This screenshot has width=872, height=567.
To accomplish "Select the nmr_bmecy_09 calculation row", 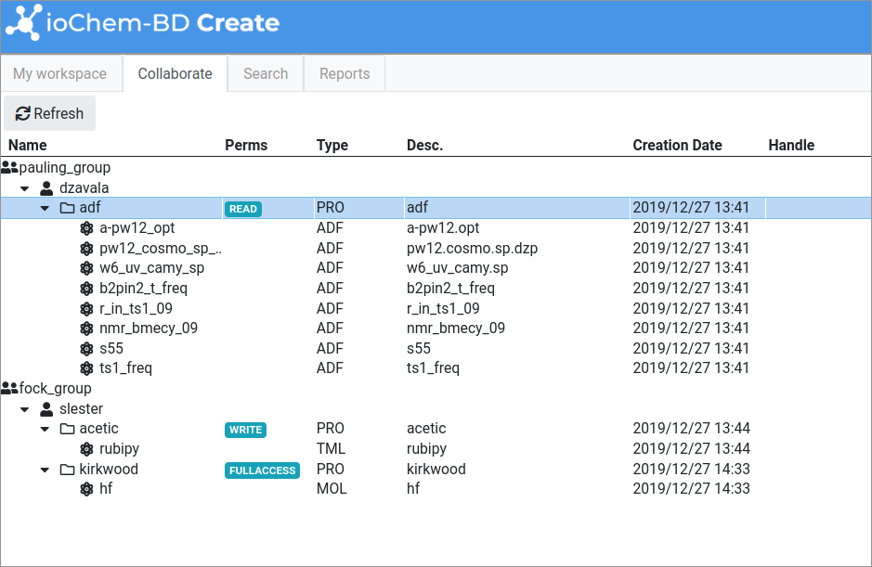I will [x=148, y=329].
